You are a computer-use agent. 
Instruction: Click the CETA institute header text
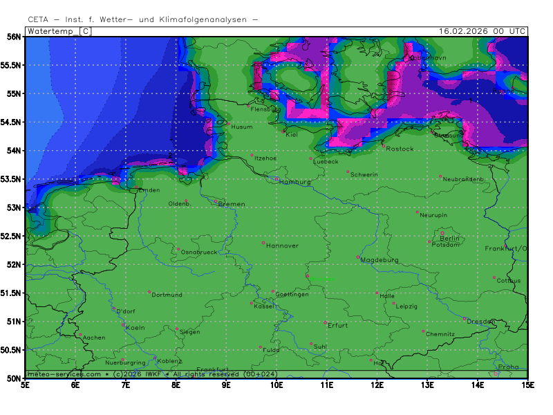click(143, 19)
